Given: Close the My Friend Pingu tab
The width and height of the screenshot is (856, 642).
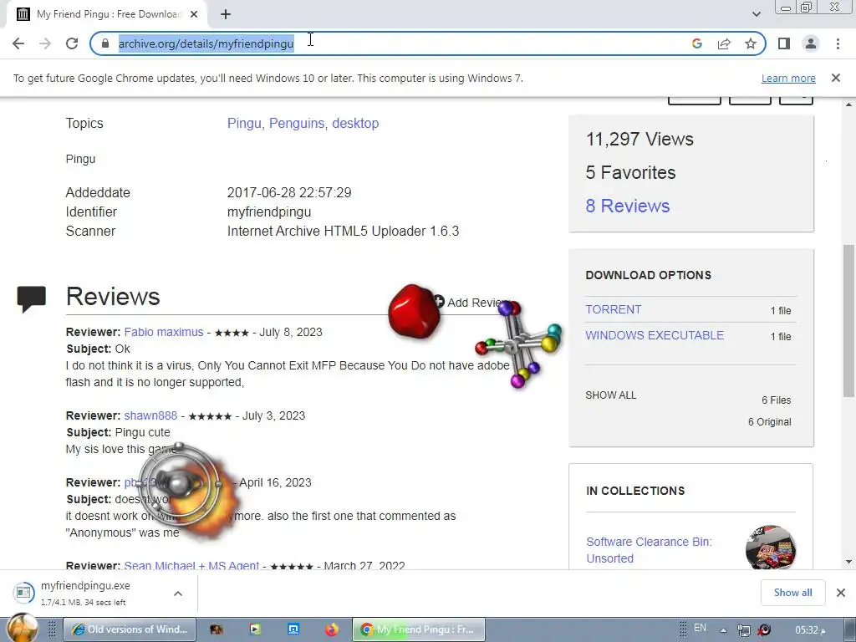Looking at the screenshot, I should [x=194, y=14].
